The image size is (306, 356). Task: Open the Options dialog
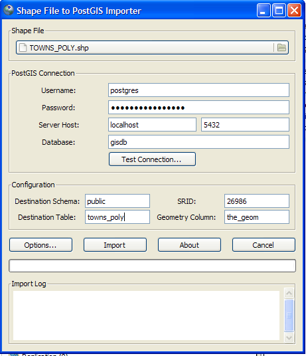tap(41, 245)
